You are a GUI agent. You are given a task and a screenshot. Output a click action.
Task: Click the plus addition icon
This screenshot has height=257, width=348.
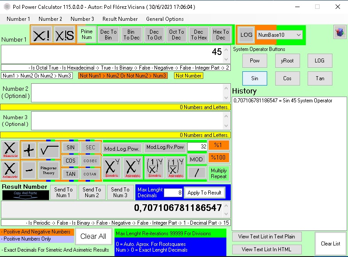tap(29, 150)
